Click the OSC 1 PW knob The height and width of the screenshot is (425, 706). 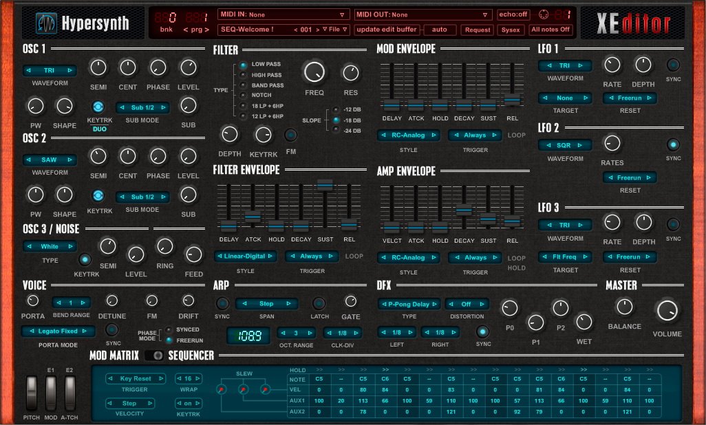[36, 106]
